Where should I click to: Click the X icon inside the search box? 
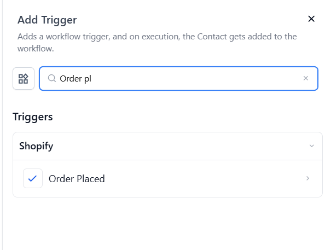(x=306, y=78)
